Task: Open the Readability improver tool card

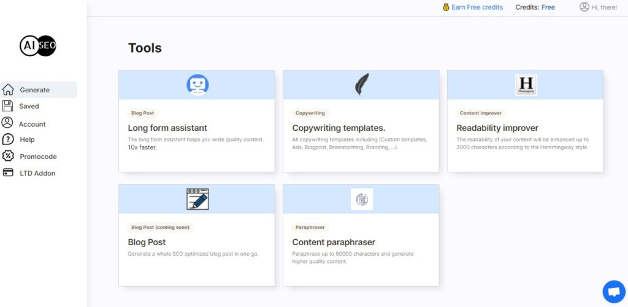Action: [525, 121]
